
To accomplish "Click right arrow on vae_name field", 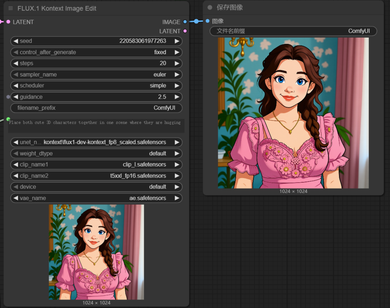I will pyautogui.click(x=177, y=198).
